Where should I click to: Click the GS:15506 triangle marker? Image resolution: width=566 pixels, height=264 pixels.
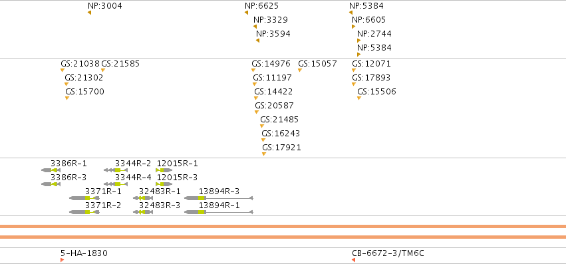click(x=359, y=98)
